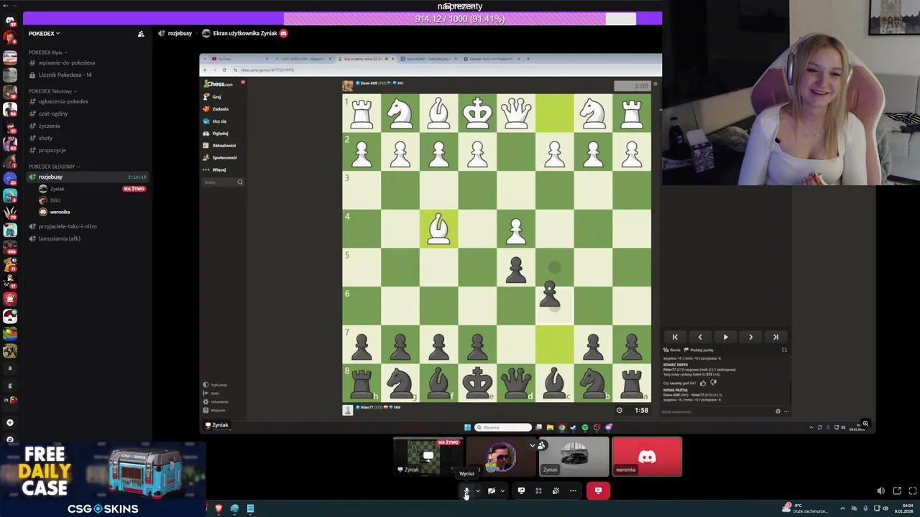Image resolution: width=920 pixels, height=517 pixels.
Task: Click chess chat message input field
Action: coord(717,411)
